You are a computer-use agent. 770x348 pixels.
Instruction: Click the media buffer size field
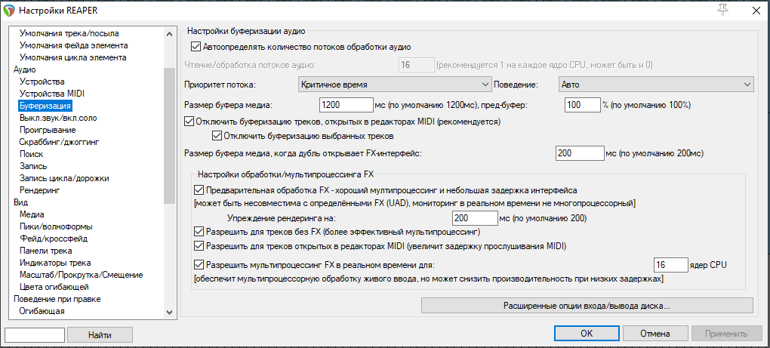(346, 104)
